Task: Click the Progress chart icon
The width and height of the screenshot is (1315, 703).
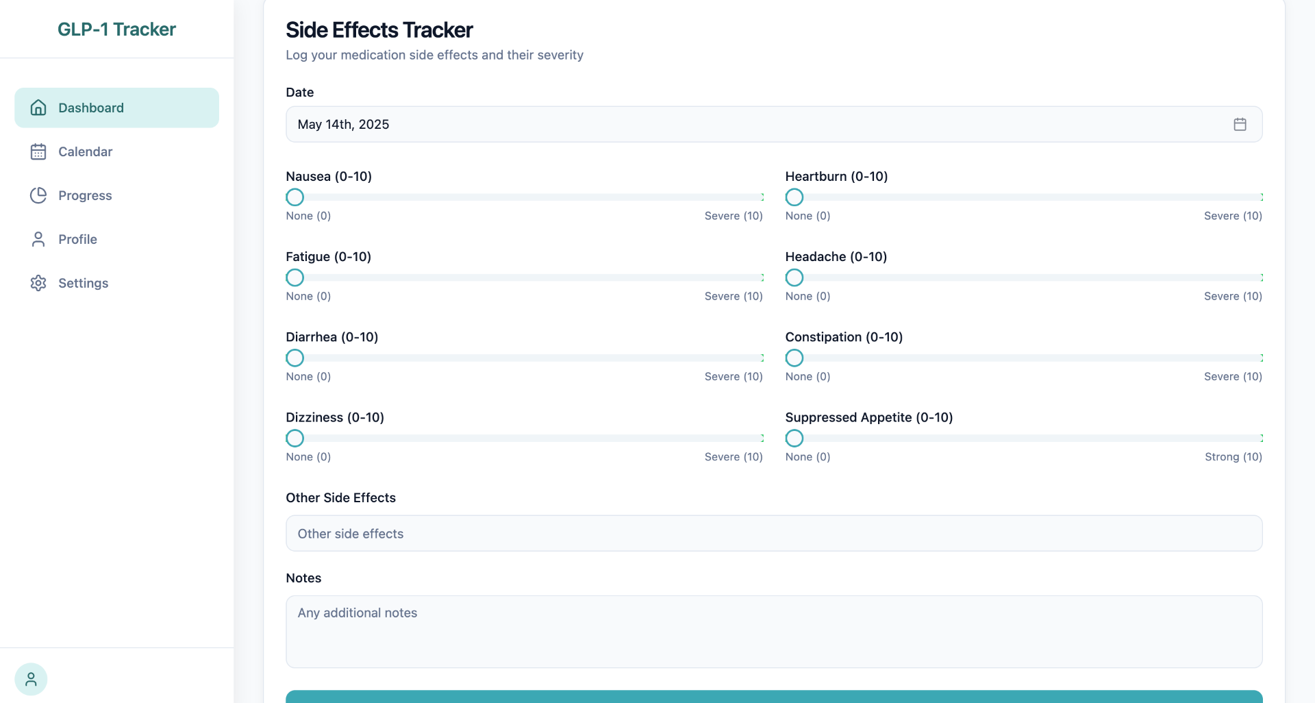Action: (x=38, y=195)
